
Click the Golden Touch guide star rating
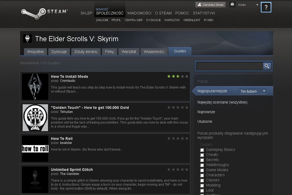coord(178,107)
